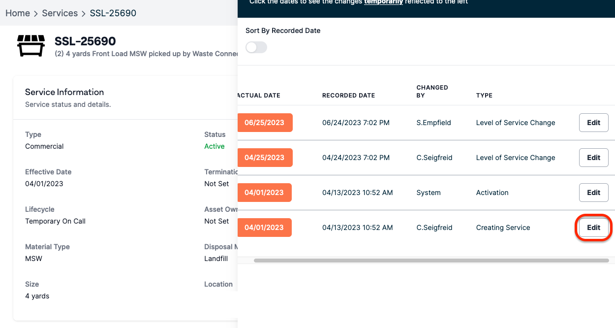615x328 pixels.
Task: Toggle Sort By Recorded Date switch
Action: coord(256,47)
